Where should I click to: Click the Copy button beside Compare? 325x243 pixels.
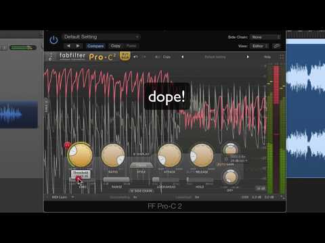(x=116, y=46)
